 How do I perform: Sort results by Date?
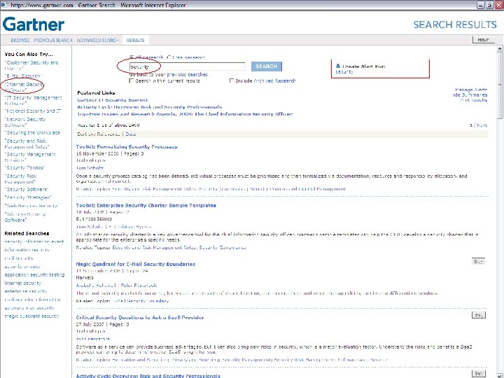point(131,134)
